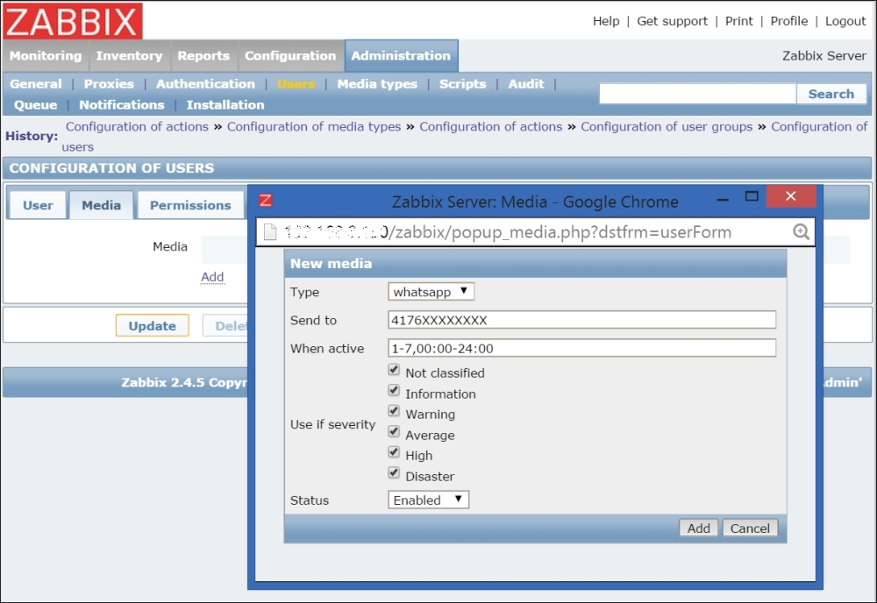Viewport: 877px width, 603px height.
Task: Cancel the New media dialog
Action: click(x=750, y=528)
